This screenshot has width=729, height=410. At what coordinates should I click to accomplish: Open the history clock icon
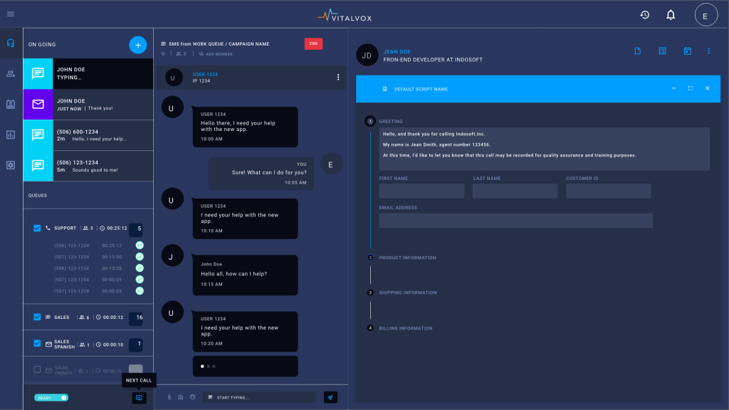click(x=644, y=15)
